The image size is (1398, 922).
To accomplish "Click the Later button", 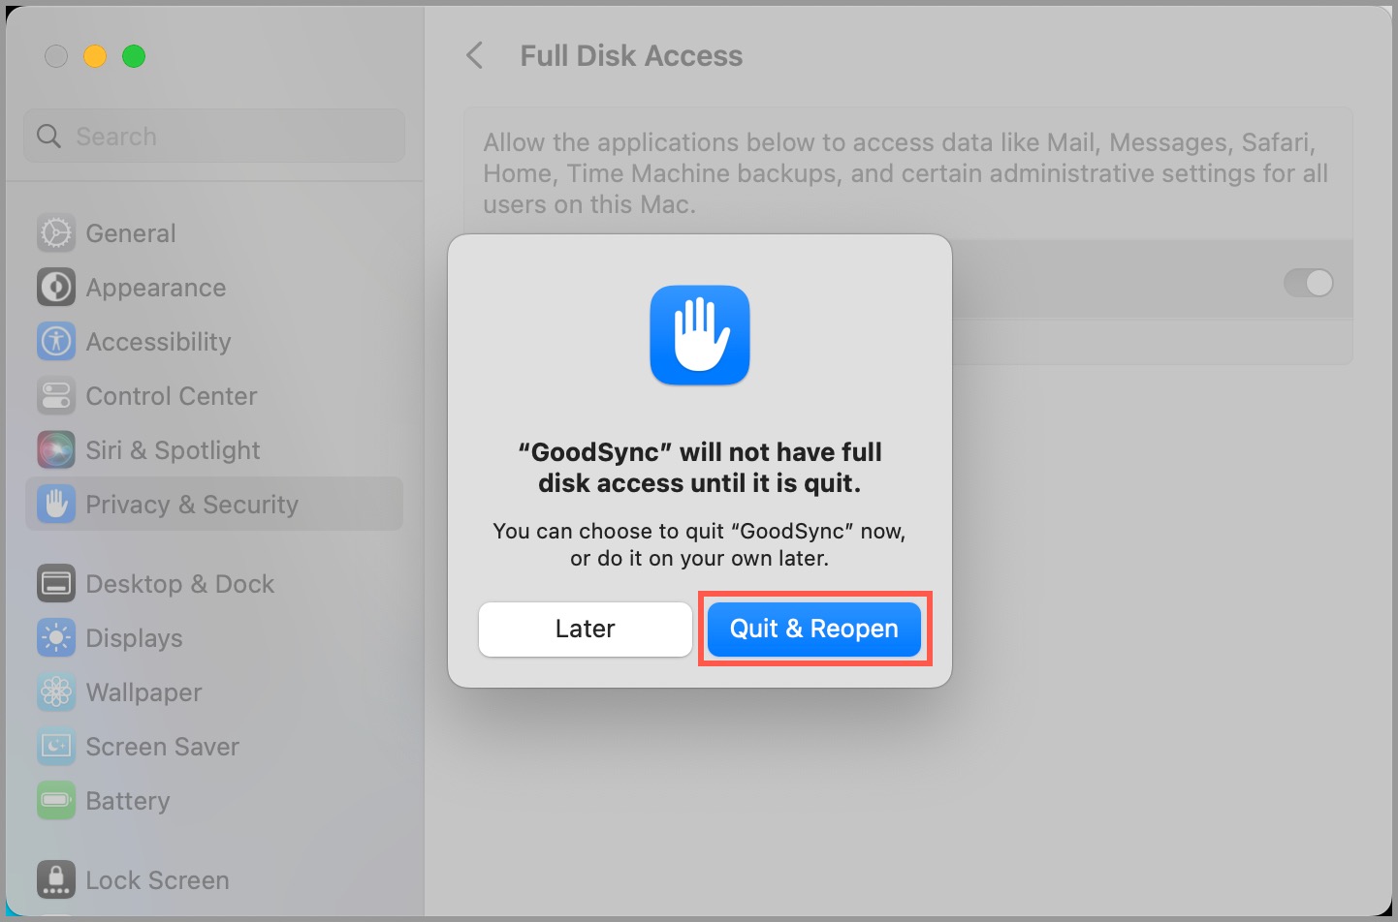I will tap(585, 629).
